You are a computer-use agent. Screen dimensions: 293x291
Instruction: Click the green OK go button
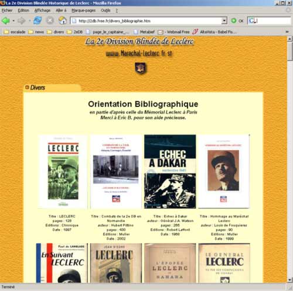pyautogui.click(x=237, y=20)
